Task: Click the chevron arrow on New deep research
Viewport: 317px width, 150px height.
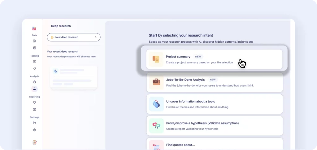Action: (96, 37)
